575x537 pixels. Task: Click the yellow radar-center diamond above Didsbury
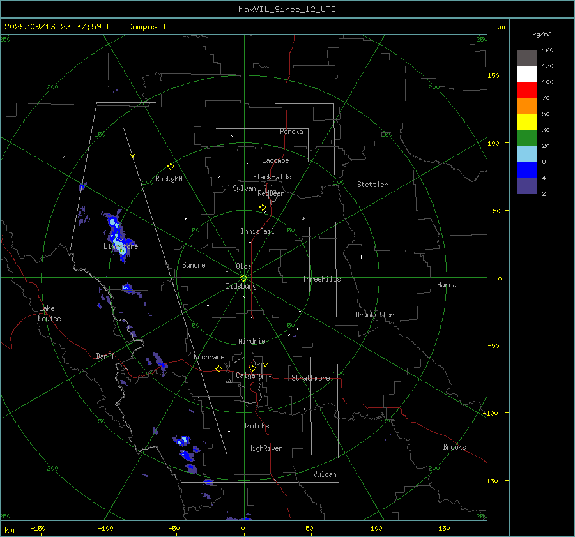click(x=244, y=278)
